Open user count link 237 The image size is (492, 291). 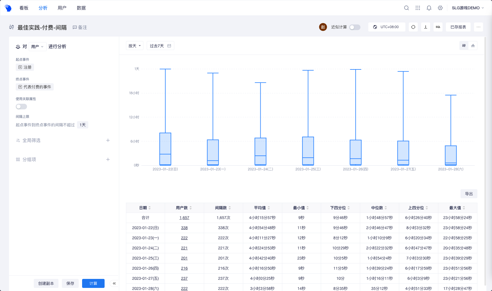pos(184,278)
